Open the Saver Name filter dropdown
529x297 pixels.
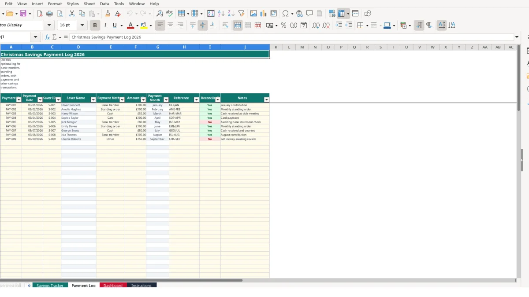[x=93, y=100]
